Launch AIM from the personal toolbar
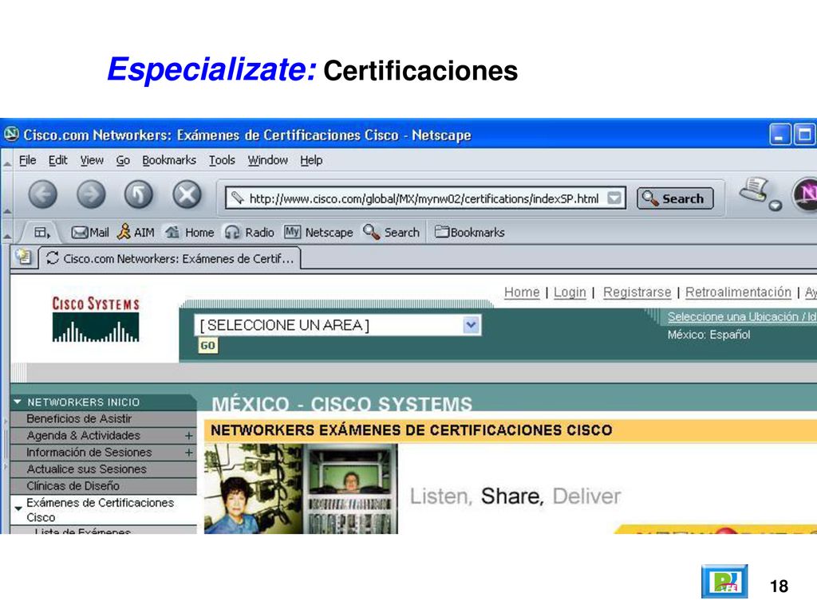 point(136,232)
